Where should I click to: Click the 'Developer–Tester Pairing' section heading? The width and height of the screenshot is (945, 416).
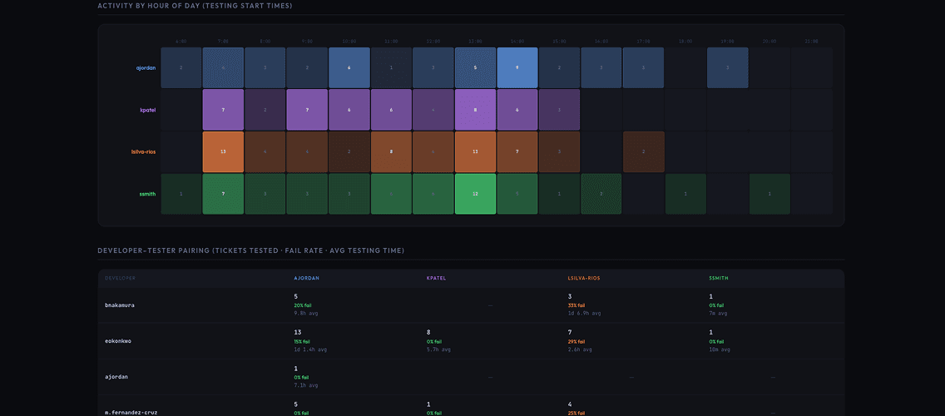tap(250, 250)
